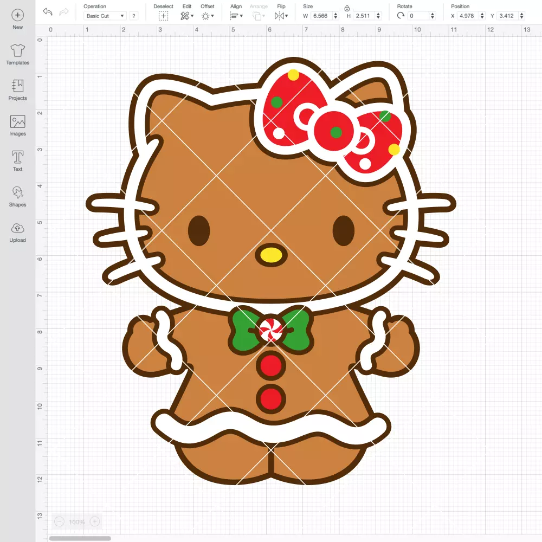Open the Align dropdown

[x=236, y=16]
